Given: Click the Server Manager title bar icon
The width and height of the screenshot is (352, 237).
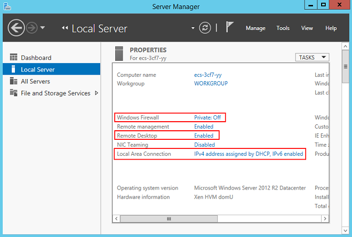Looking at the screenshot, I should click(x=7, y=6).
